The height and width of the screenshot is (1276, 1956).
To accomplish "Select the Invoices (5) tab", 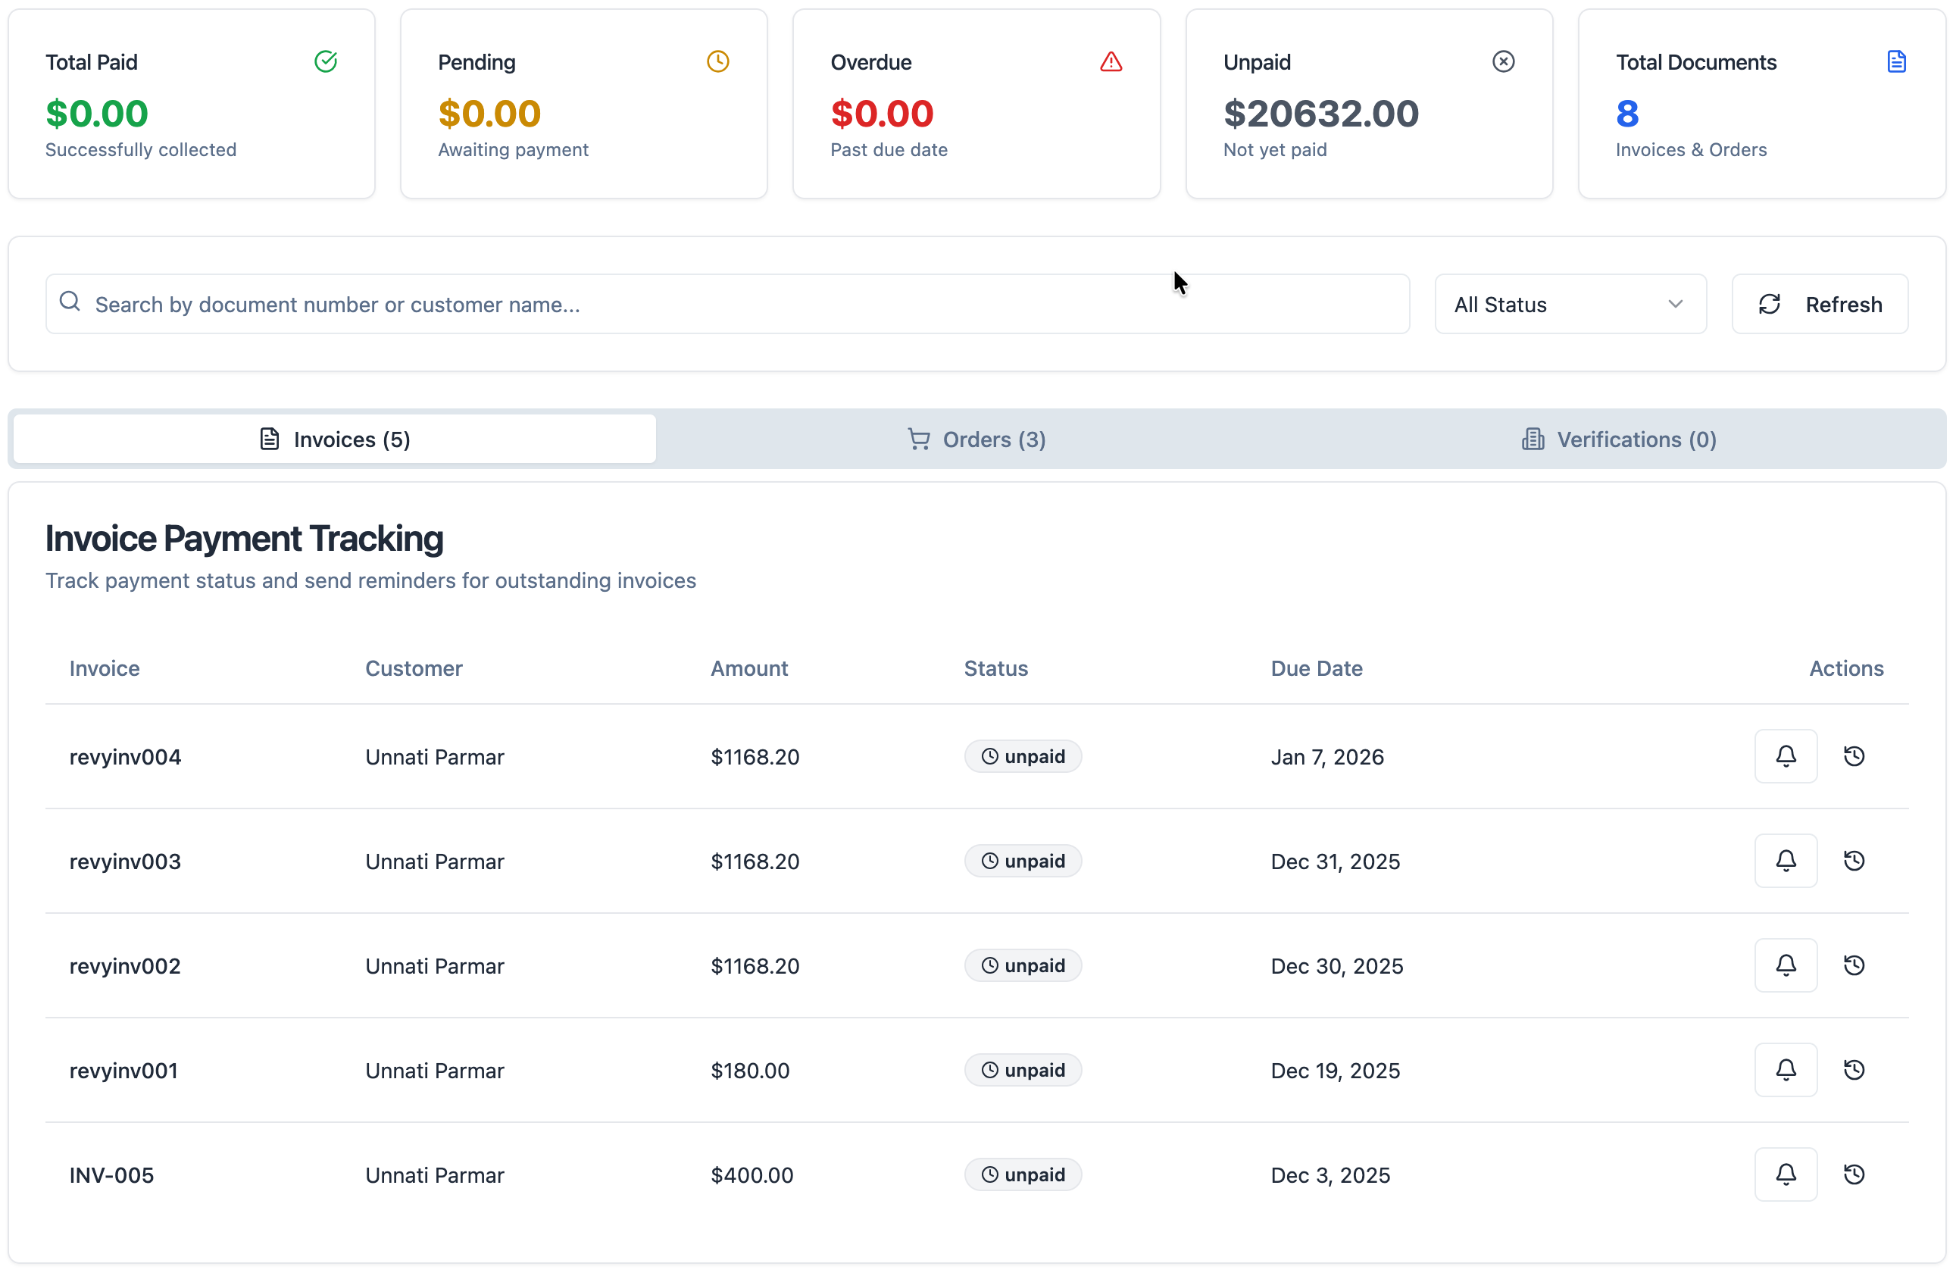I will (x=335, y=439).
